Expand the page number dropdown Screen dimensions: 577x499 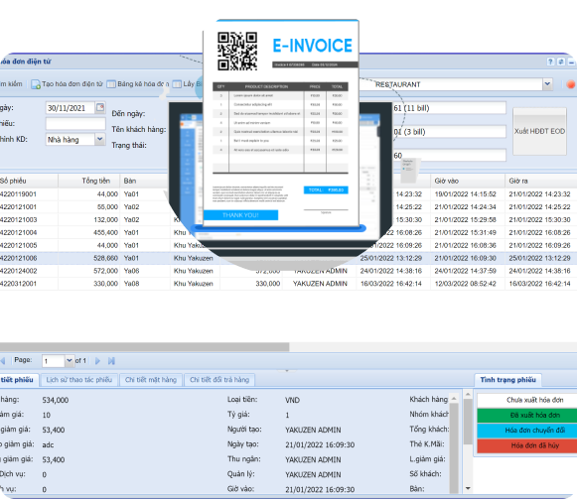pos(69,361)
